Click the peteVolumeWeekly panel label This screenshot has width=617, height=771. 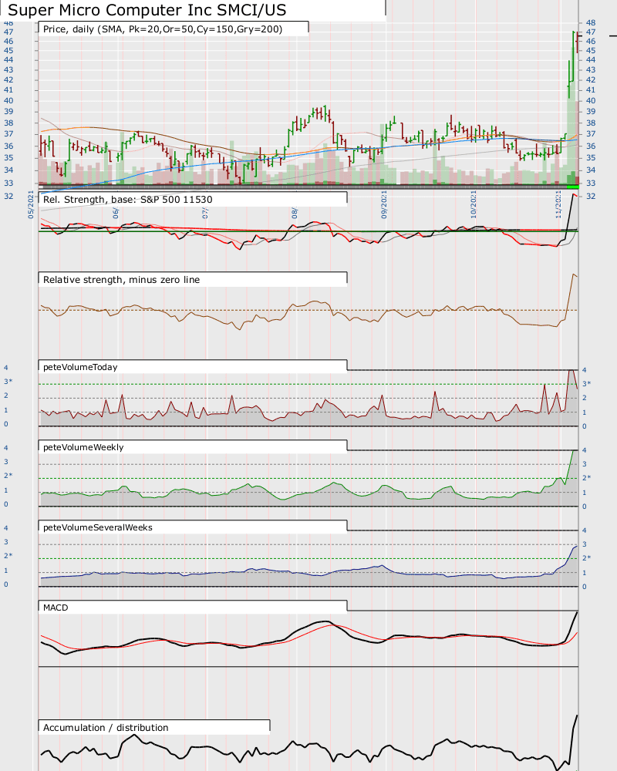pyautogui.click(x=83, y=447)
